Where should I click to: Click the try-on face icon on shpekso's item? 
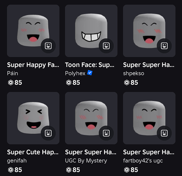tap(164, 46)
